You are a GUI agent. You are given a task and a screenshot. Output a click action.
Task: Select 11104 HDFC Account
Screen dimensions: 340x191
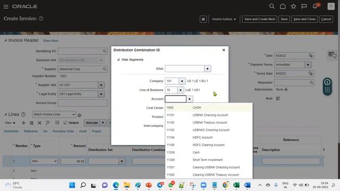(x=209, y=137)
